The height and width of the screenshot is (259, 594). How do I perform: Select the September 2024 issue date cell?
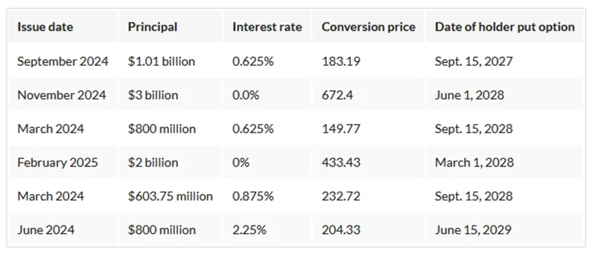coord(63,61)
